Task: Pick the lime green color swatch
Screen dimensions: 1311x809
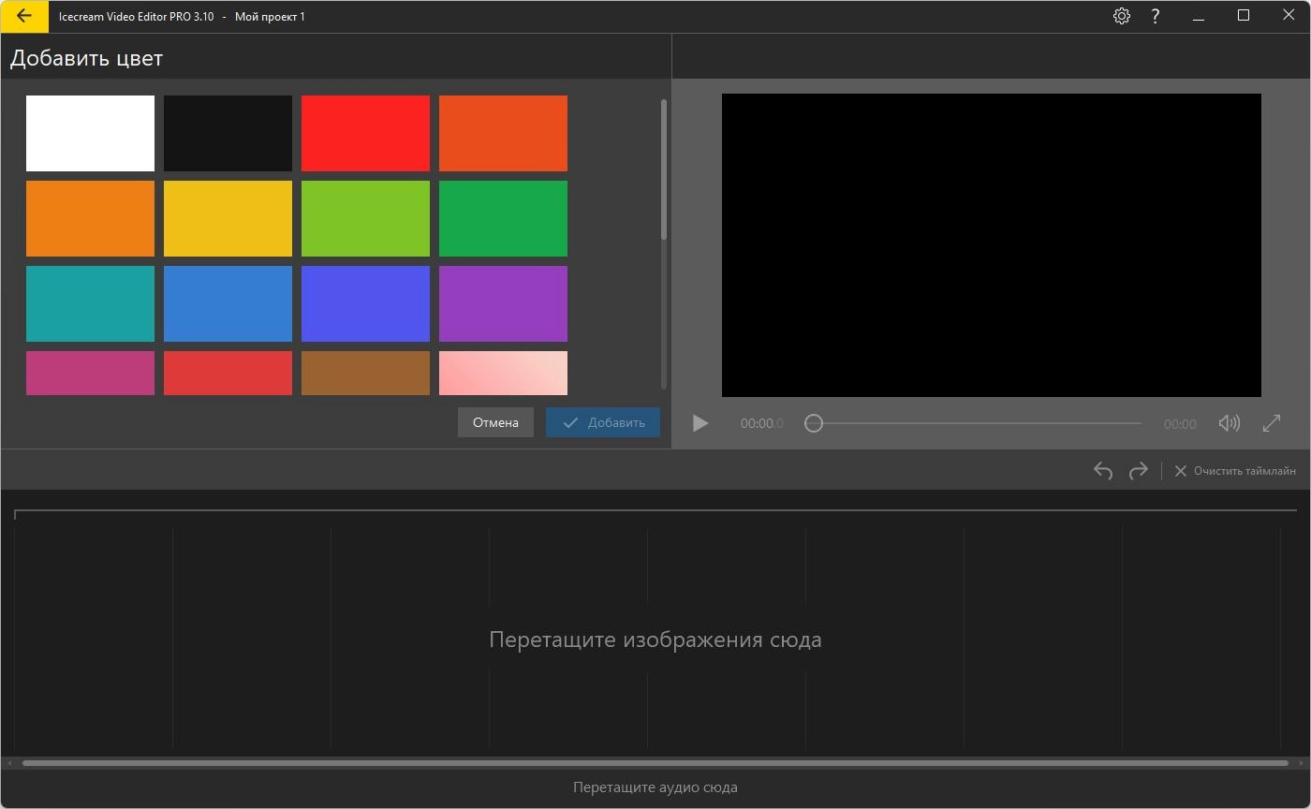Action: click(365, 218)
